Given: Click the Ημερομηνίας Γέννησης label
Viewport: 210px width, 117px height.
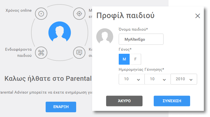Looking at the screenshot, I should (141, 69).
